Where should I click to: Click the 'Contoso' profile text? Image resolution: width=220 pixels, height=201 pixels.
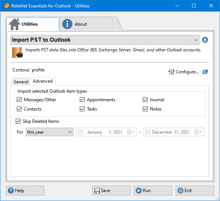(x=28, y=70)
